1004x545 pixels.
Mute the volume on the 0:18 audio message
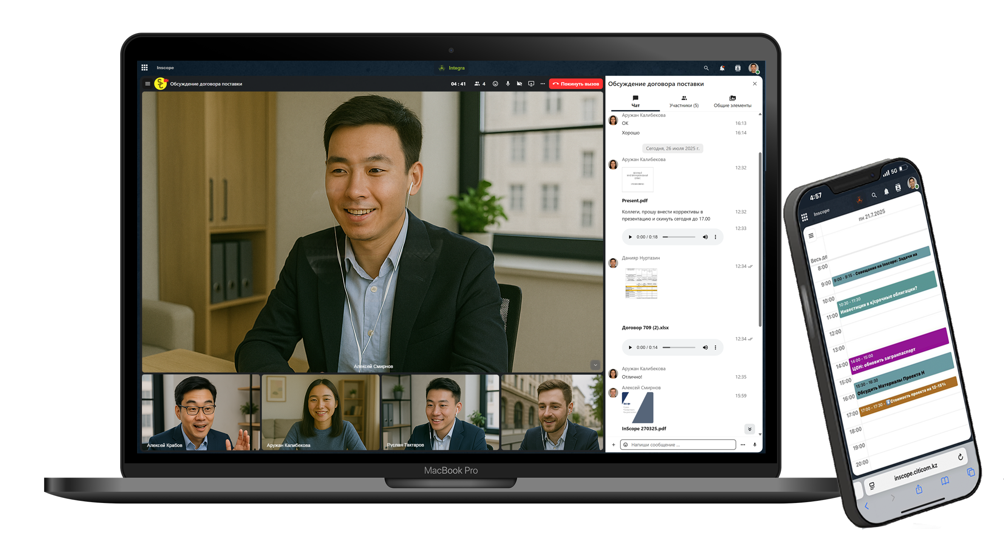tap(705, 237)
